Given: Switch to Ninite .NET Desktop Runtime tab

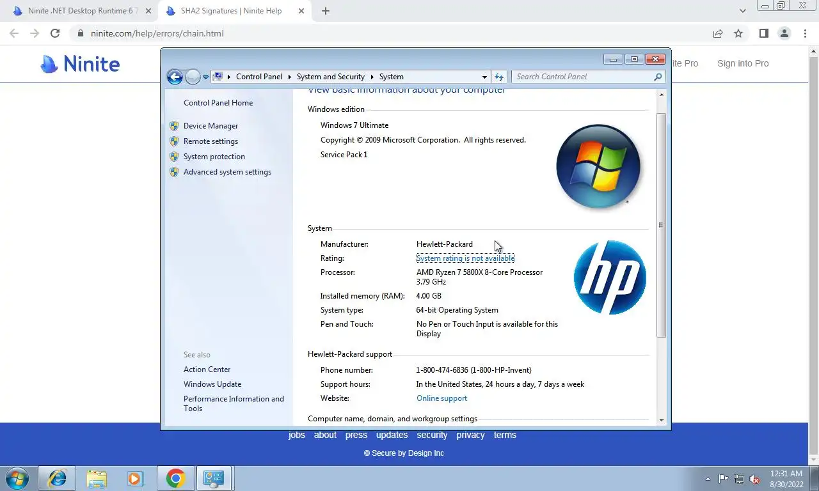Looking at the screenshot, I should pyautogui.click(x=83, y=11).
